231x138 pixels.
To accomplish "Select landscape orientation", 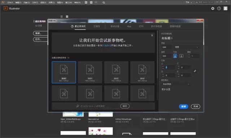I will pyautogui.click(x=181, y=56).
